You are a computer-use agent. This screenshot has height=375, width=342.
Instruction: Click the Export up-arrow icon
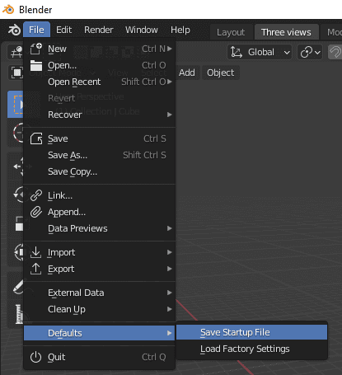click(x=35, y=269)
